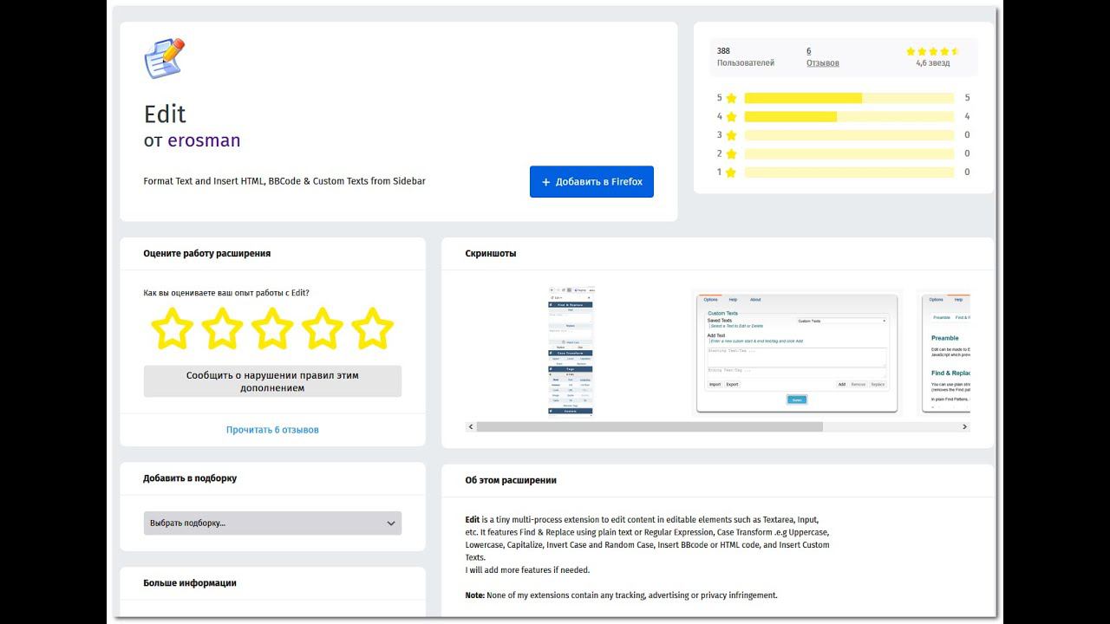Click the Оцените работу расширения heading

pyautogui.click(x=207, y=254)
